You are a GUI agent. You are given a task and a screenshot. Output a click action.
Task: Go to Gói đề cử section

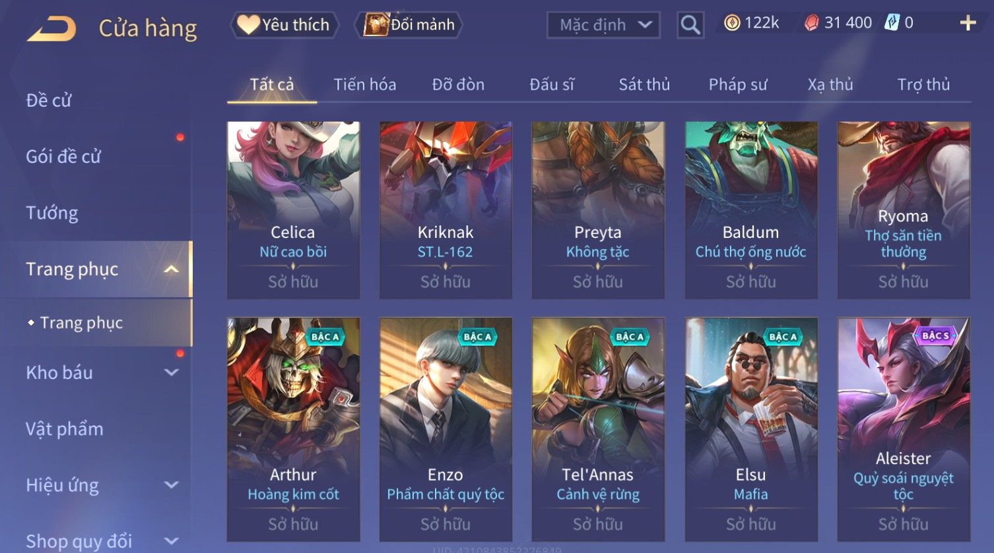tap(63, 156)
